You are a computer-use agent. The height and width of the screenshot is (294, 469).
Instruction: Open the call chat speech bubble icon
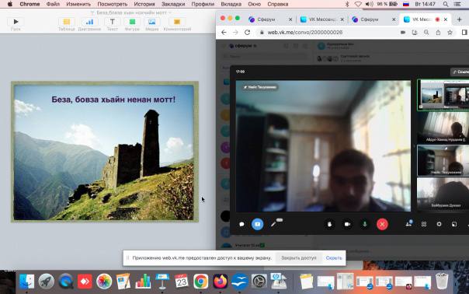coord(241,224)
